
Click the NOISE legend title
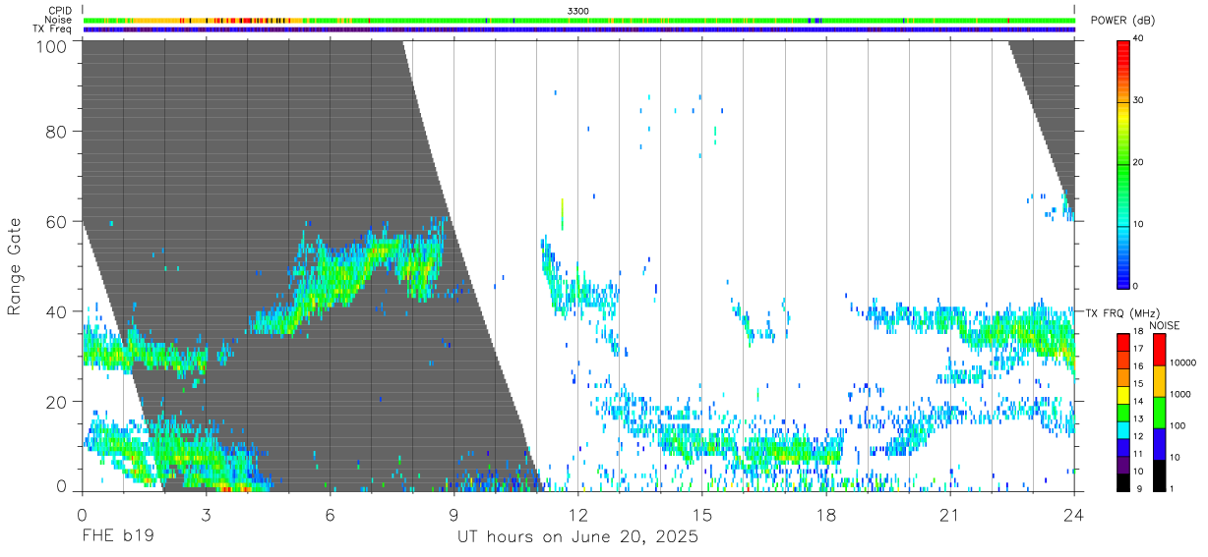point(1165,325)
